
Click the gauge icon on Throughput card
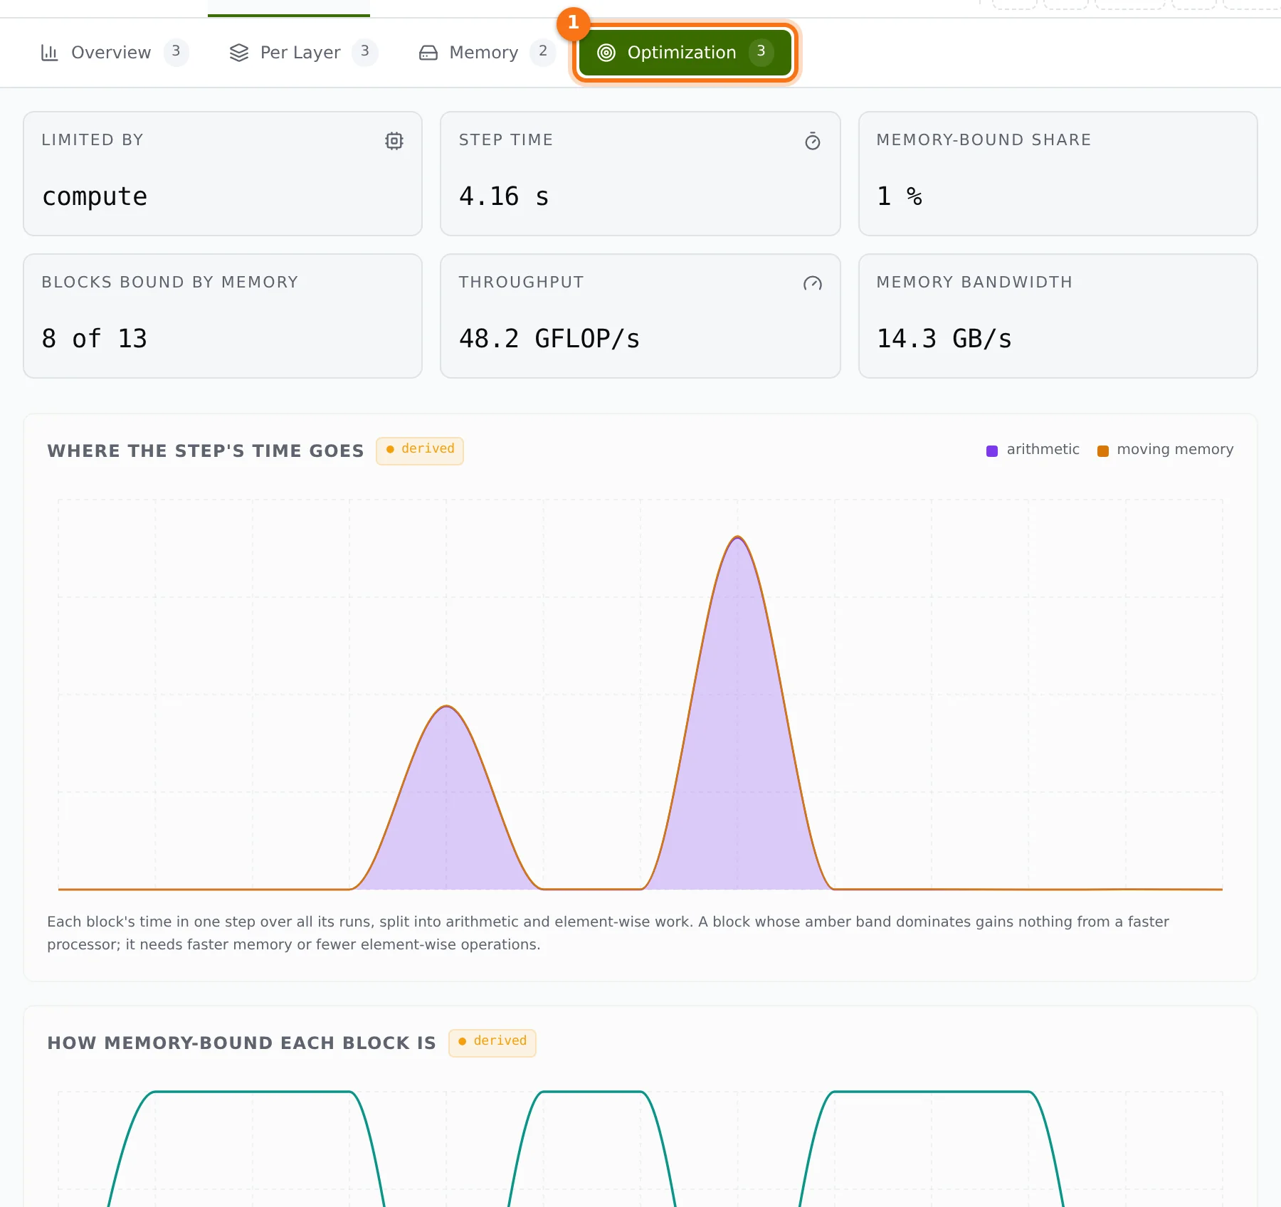coord(813,283)
